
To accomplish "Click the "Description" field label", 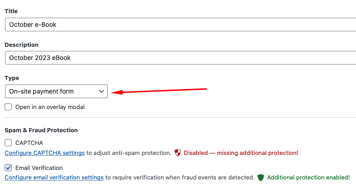I will pyautogui.click(x=21, y=45).
